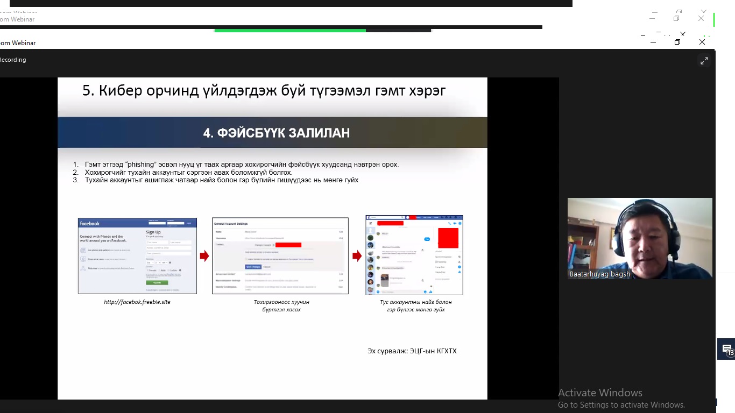Minimize the front Zoom Webinar window
735x413 pixels.
click(653, 42)
